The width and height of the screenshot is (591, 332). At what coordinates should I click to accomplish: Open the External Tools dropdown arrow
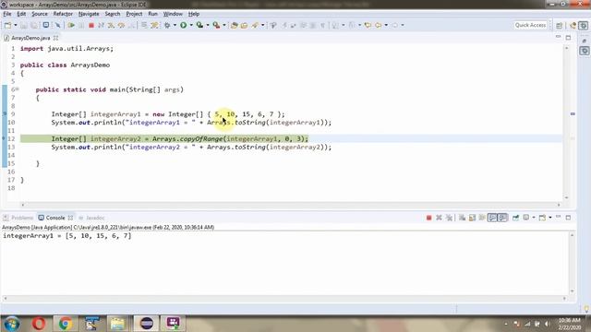[x=224, y=25]
